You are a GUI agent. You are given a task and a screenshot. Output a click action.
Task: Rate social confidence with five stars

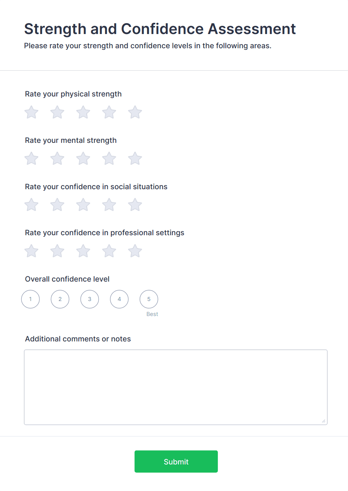pos(135,205)
